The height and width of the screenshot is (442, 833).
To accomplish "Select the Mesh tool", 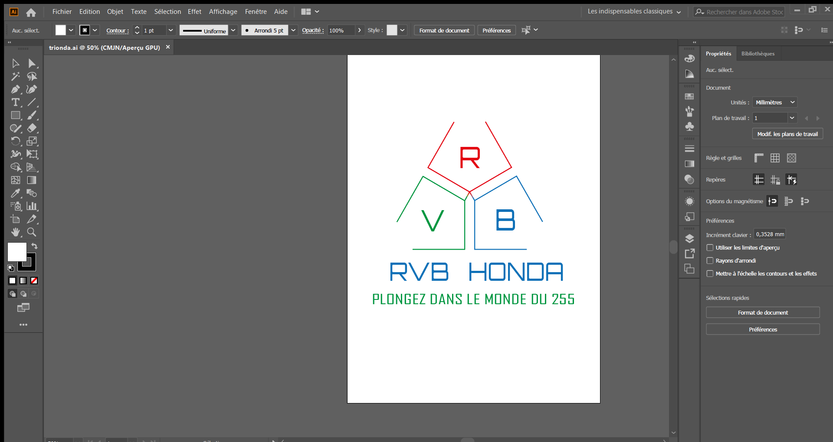I will (x=16, y=180).
